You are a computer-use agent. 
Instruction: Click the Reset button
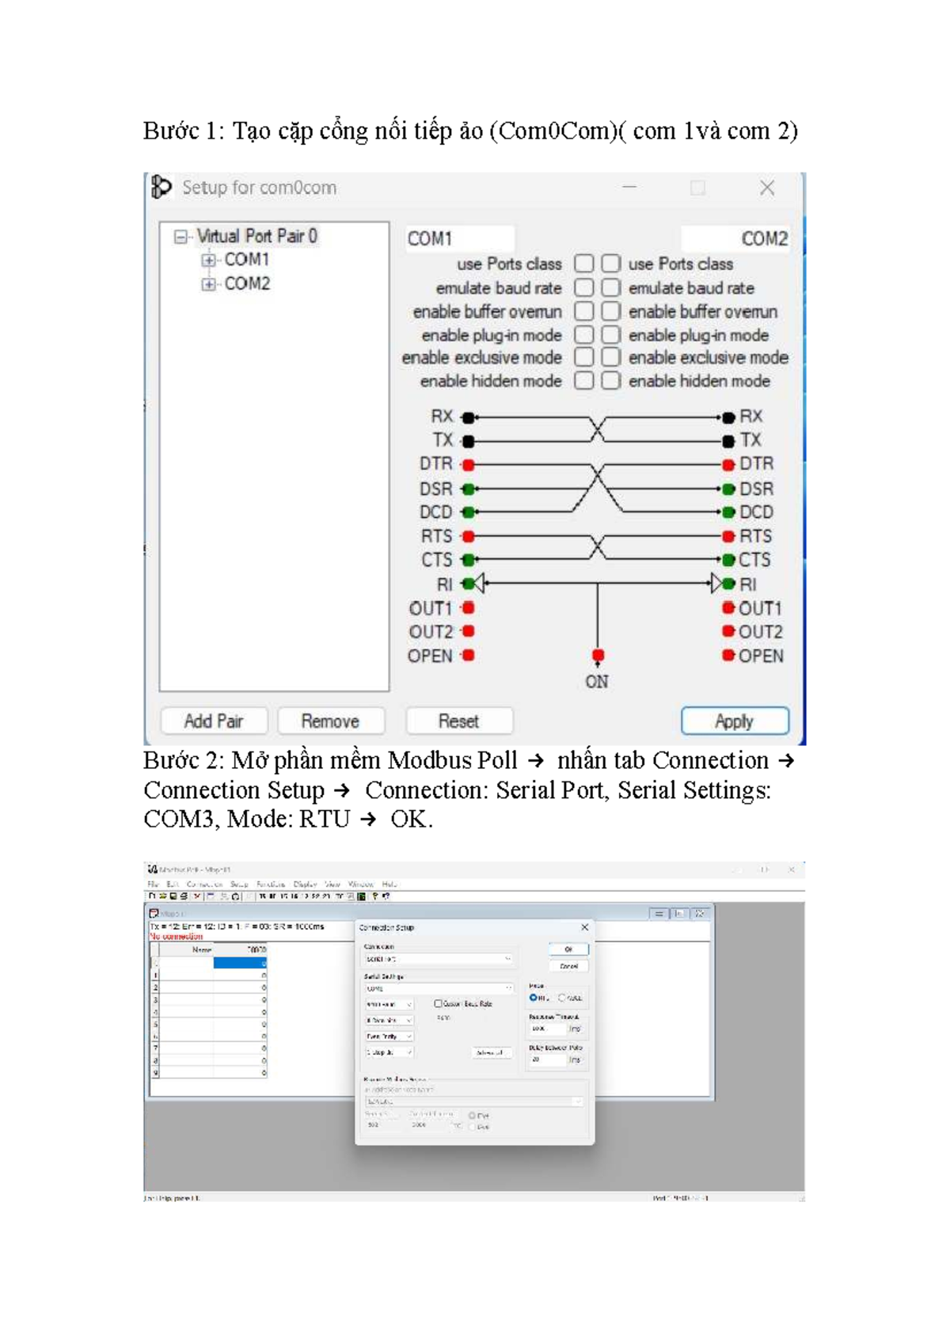pyautogui.click(x=459, y=721)
